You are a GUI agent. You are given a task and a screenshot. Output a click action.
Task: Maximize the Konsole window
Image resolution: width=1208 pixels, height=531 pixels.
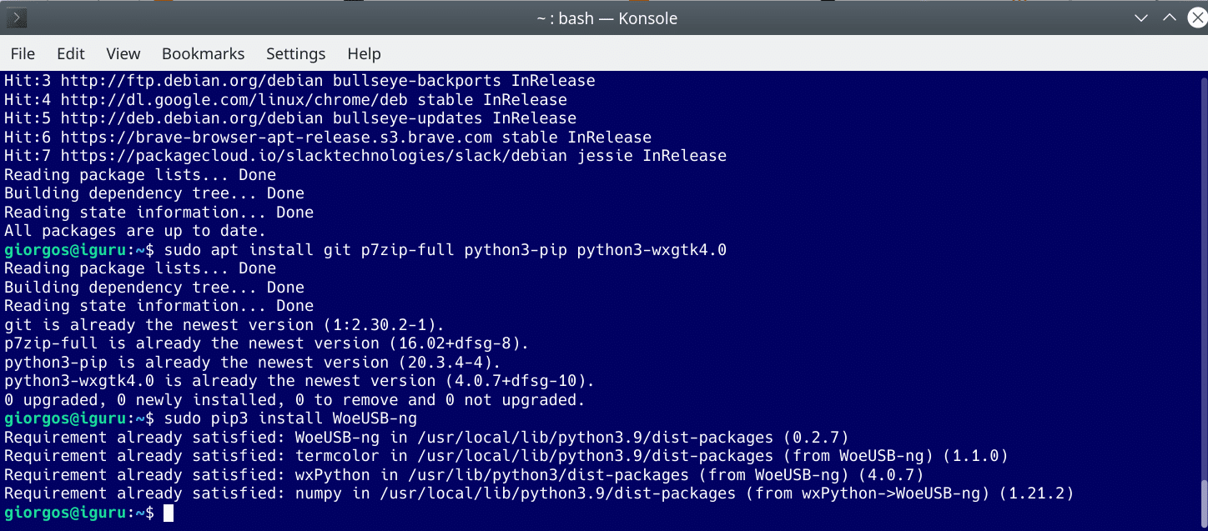pyautogui.click(x=1170, y=18)
